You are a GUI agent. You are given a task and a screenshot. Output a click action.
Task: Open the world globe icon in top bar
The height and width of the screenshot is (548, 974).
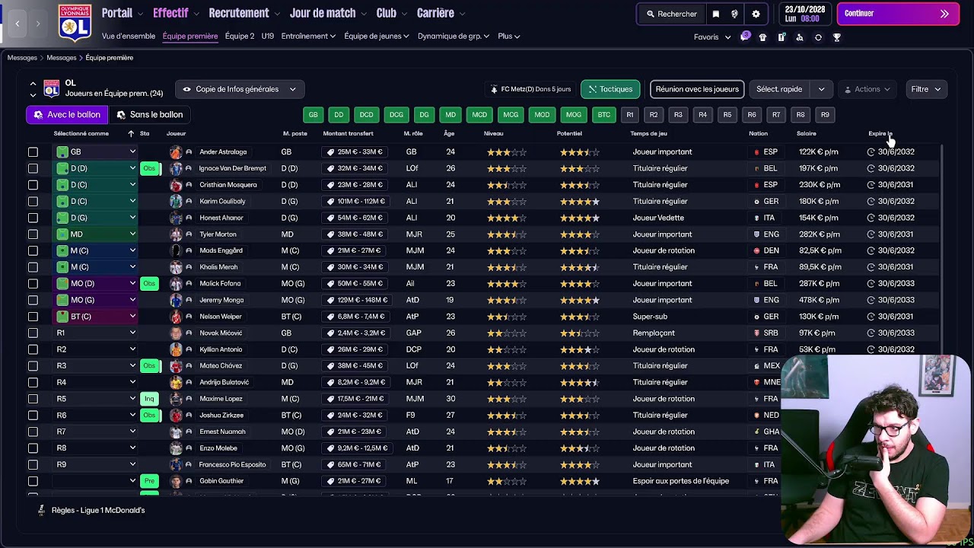tap(734, 14)
